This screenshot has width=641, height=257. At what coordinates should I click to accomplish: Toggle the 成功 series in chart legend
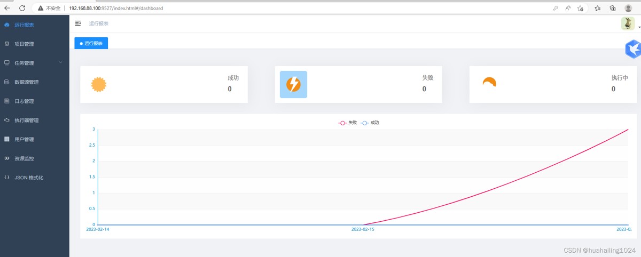click(370, 123)
